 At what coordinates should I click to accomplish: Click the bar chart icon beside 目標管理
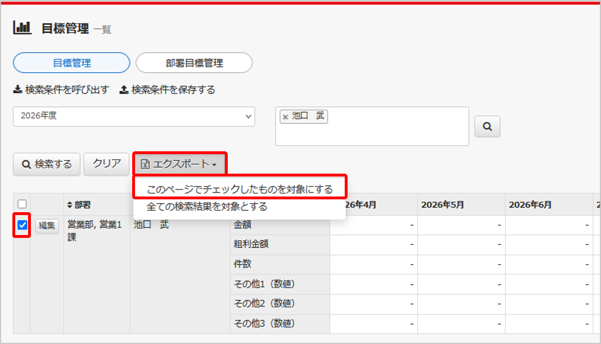pyautogui.click(x=22, y=28)
